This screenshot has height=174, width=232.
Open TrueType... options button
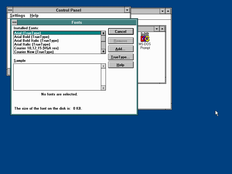tap(121, 57)
